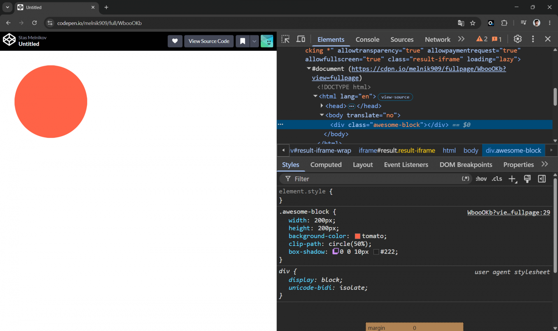
Task: Click the CodePen heart like button
Action: [175, 41]
